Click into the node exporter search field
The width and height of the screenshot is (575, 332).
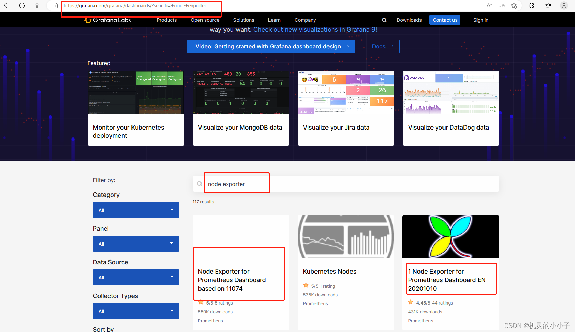pyautogui.click(x=346, y=184)
